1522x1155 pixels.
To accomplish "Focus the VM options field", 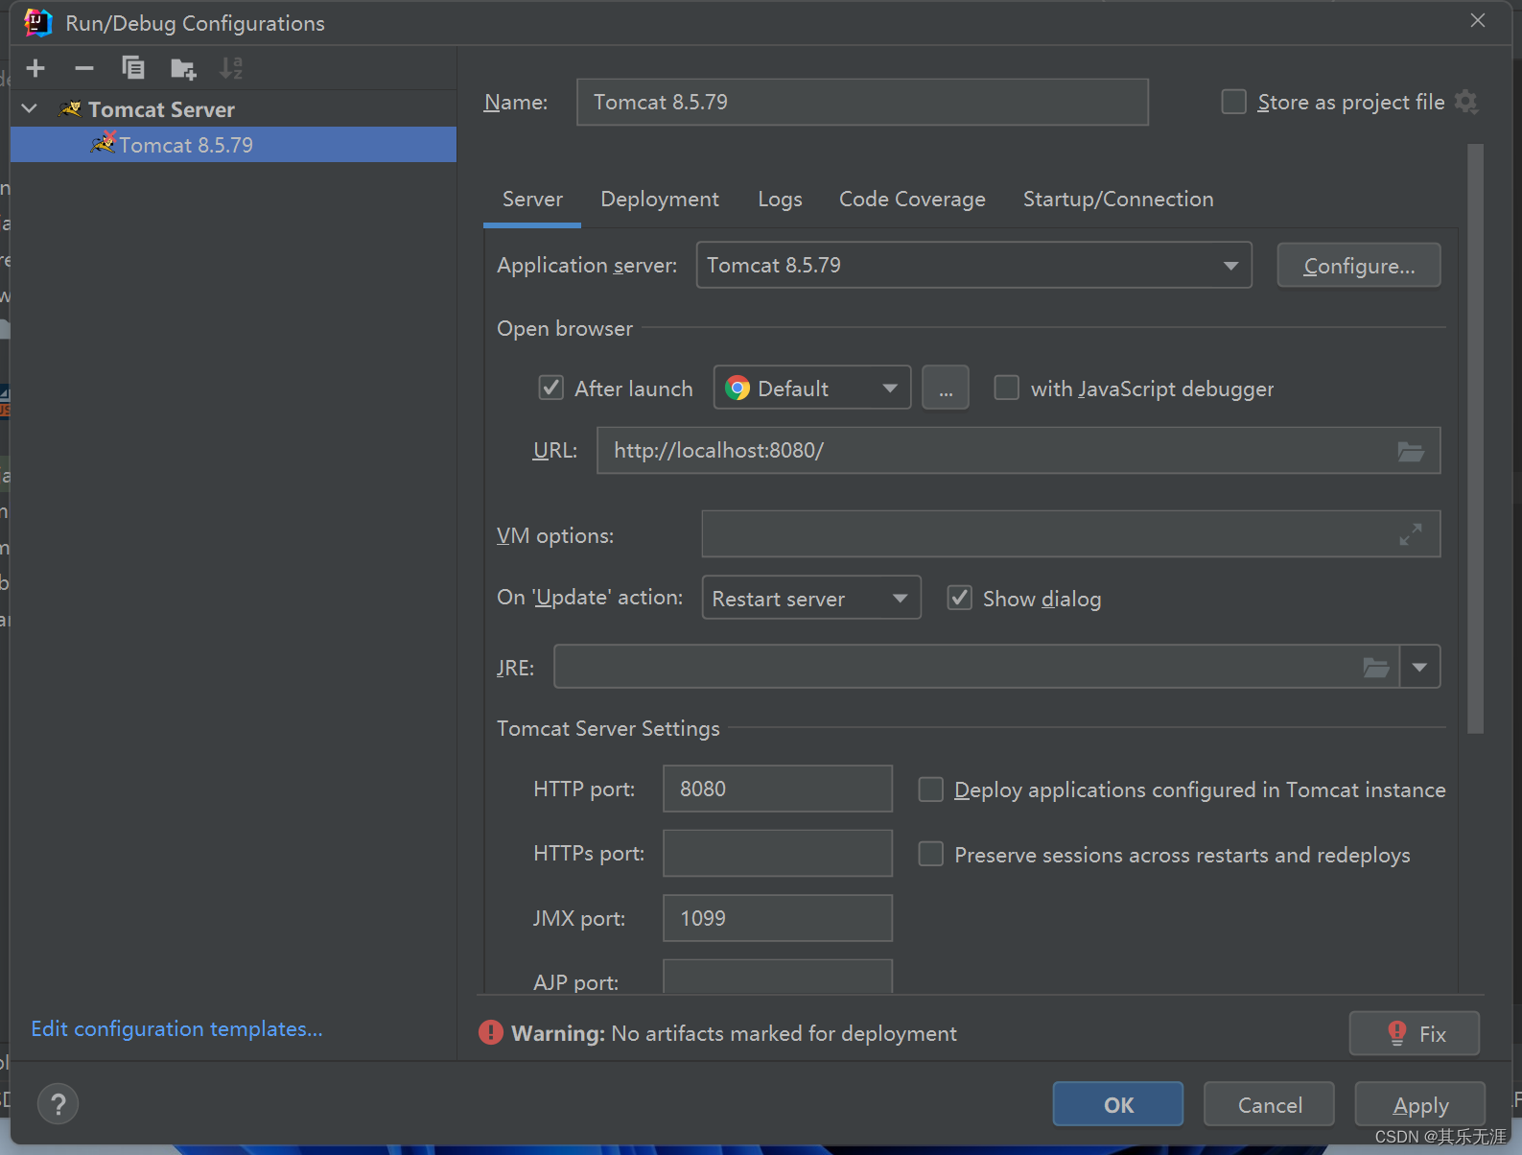I will click(x=1070, y=534).
